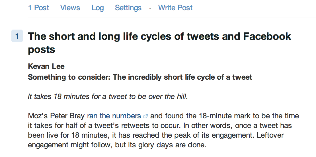This screenshot has width=316, height=157.
Task: Click the word 'Leftover' in the body text
Action: point(270,135)
